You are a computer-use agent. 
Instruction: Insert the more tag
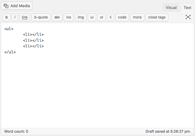[x=137, y=17]
